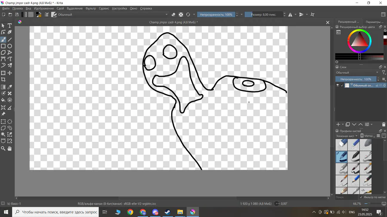Expand layer properties menu arrow
The height and width of the screenshot is (217, 387).
(372, 124)
